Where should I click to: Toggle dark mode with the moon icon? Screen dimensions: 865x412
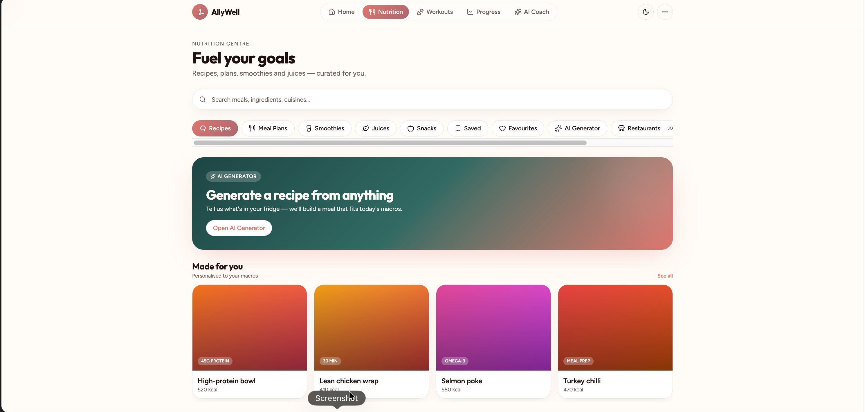pyautogui.click(x=645, y=12)
